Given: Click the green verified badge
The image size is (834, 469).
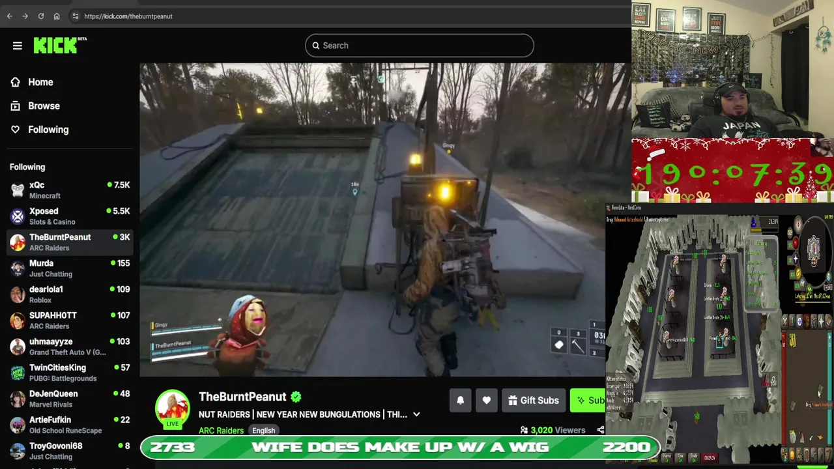Looking at the screenshot, I should [296, 397].
